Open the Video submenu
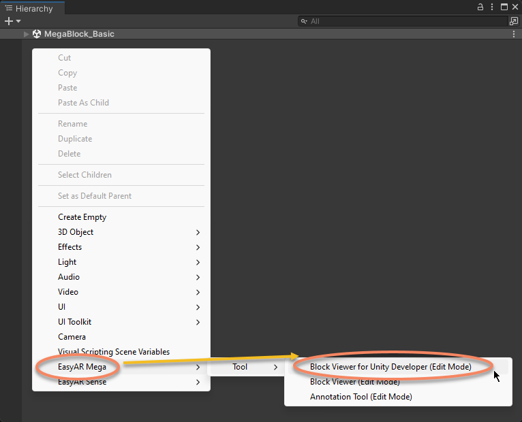Viewport: 522px width, 422px height. tap(121, 292)
